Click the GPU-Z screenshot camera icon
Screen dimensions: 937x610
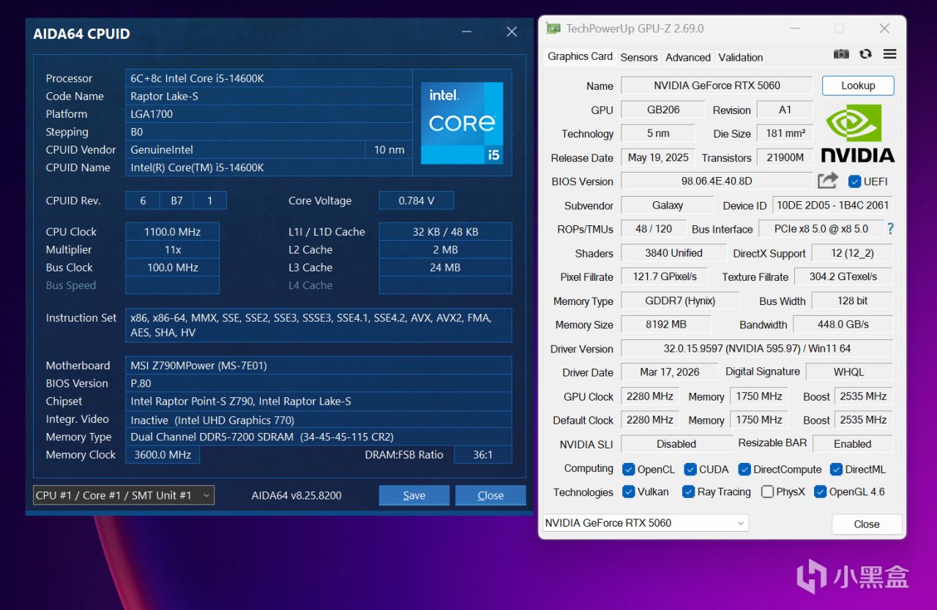coord(842,54)
